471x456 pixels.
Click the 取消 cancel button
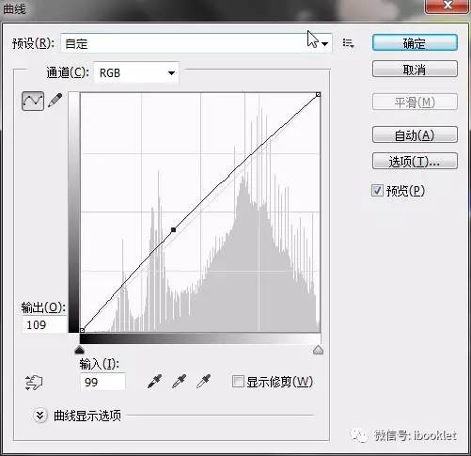coord(415,70)
